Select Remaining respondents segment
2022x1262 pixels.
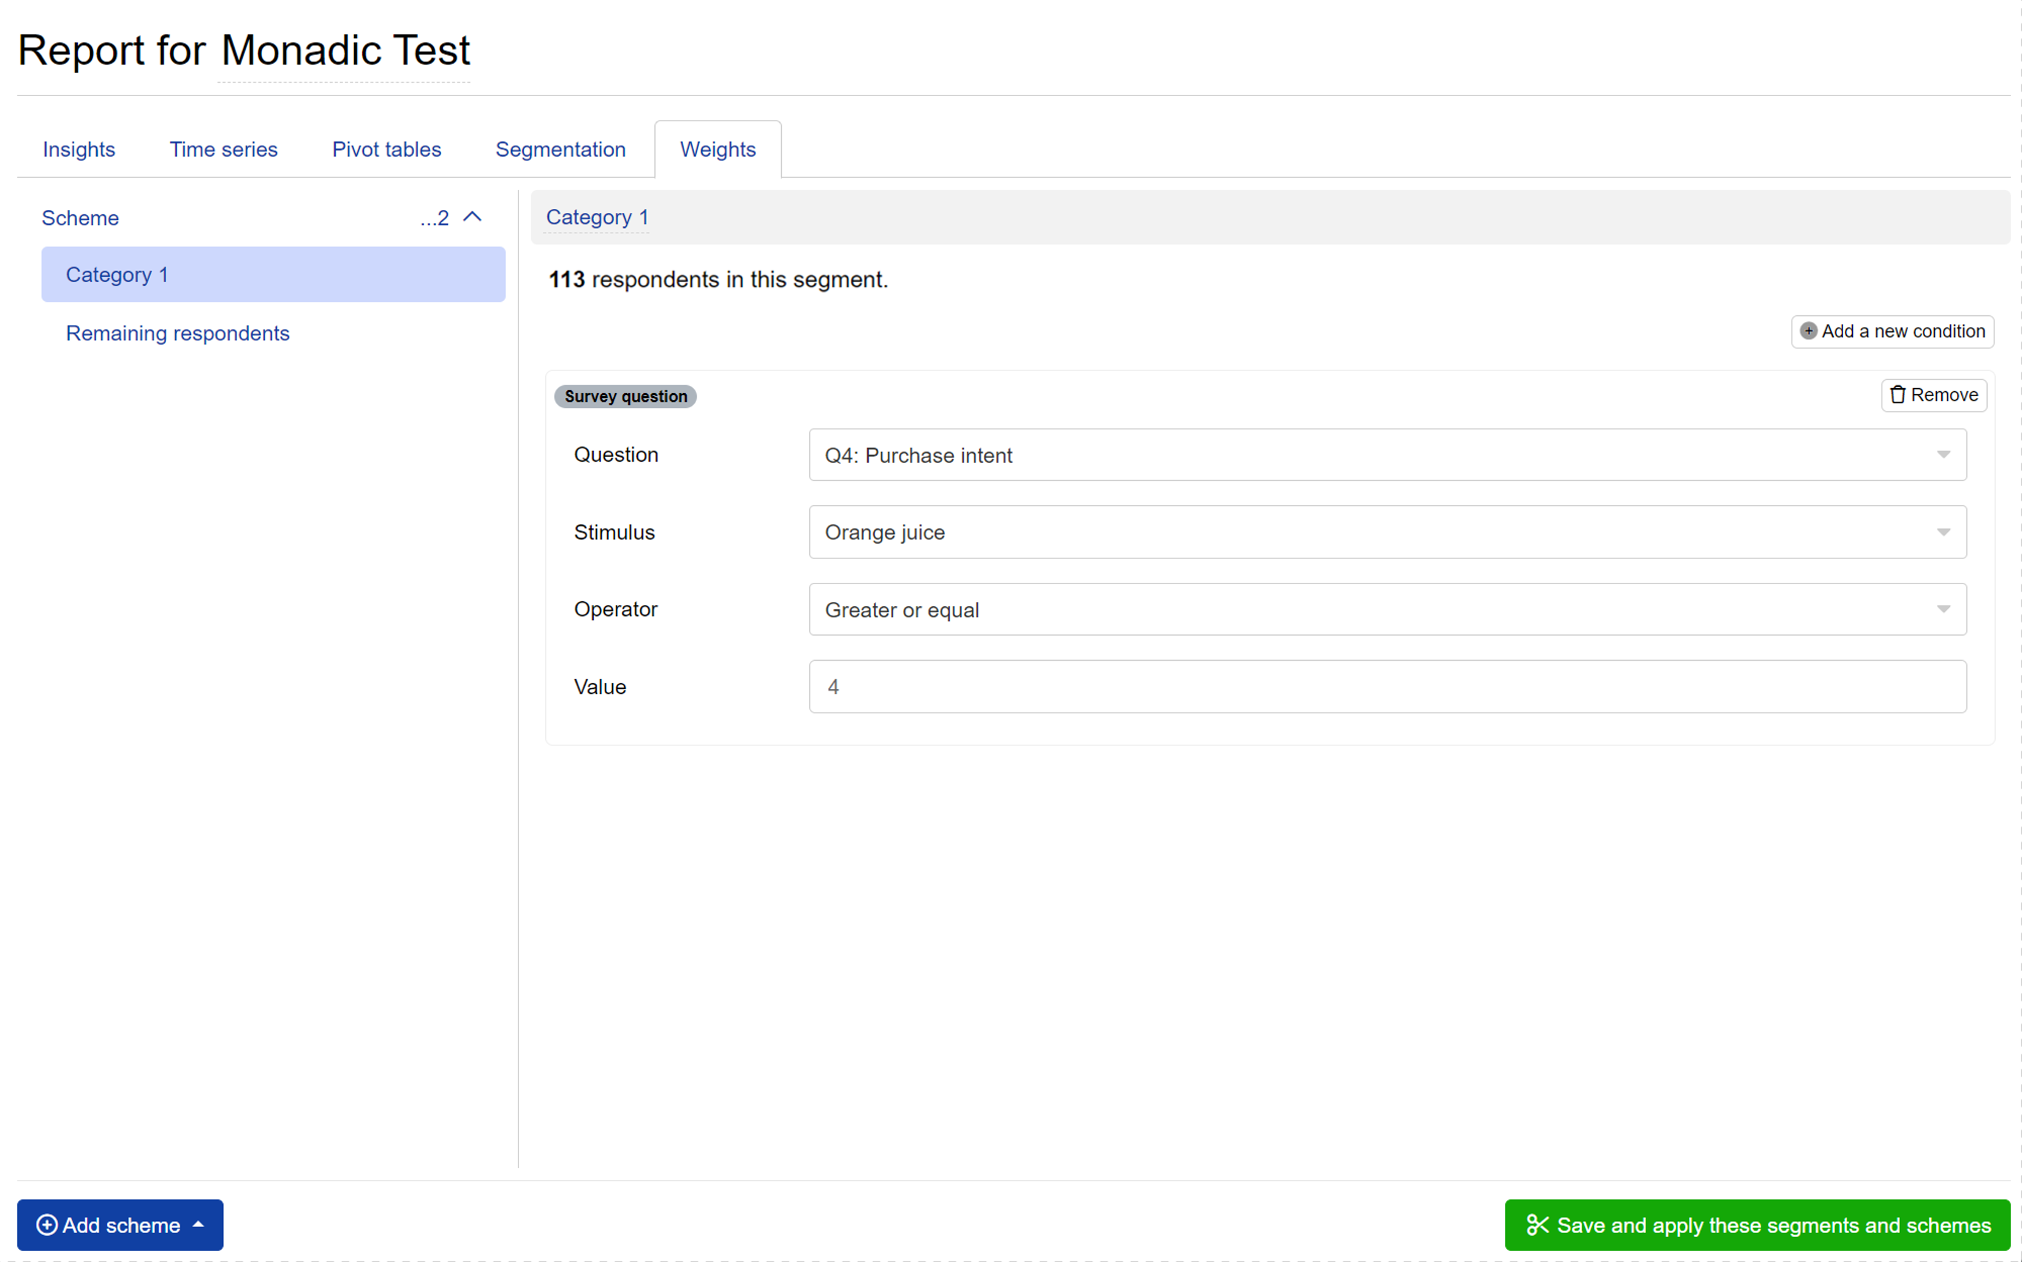click(x=178, y=333)
